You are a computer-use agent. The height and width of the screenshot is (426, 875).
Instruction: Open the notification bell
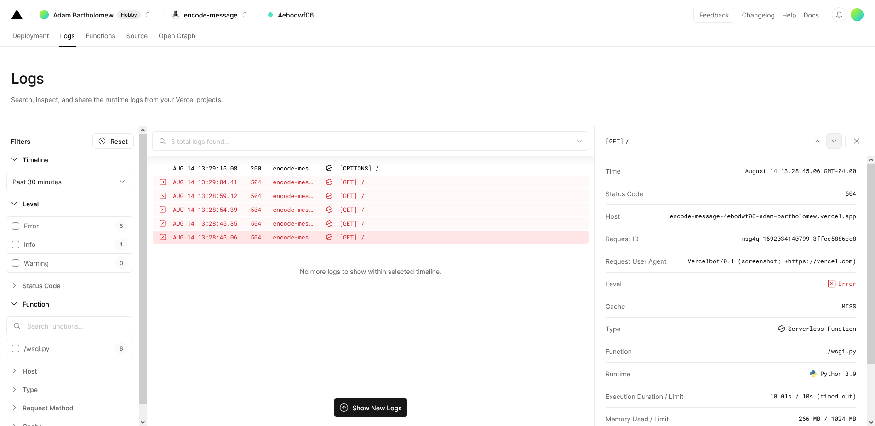click(x=839, y=15)
